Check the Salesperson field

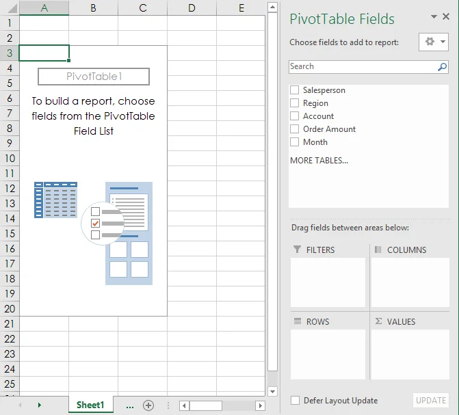tap(295, 90)
